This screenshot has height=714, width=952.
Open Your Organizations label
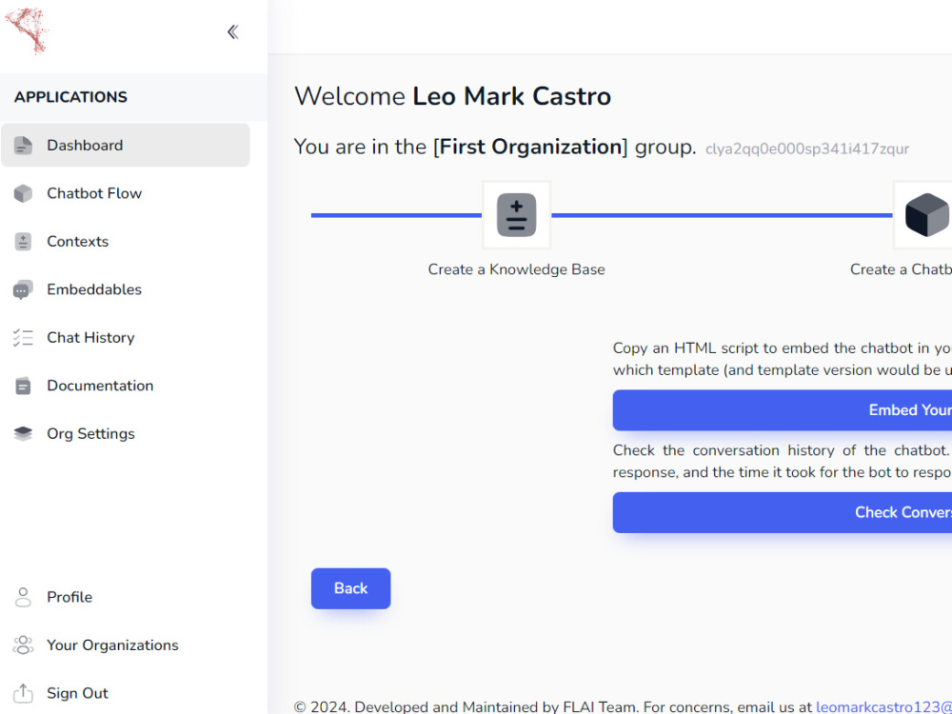pyautogui.click(x=112, y=645)
